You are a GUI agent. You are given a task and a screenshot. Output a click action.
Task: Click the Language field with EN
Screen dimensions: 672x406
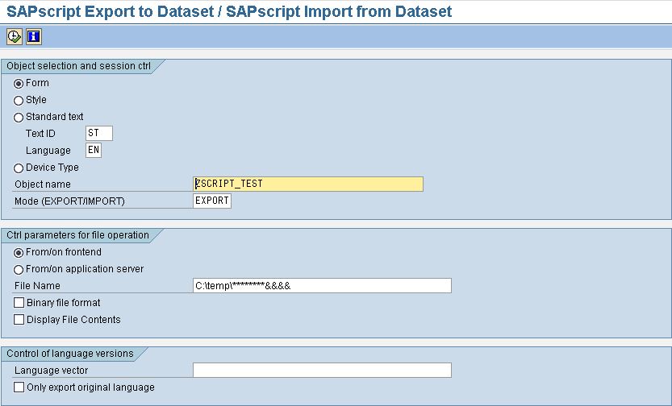[x=94, y=150]
